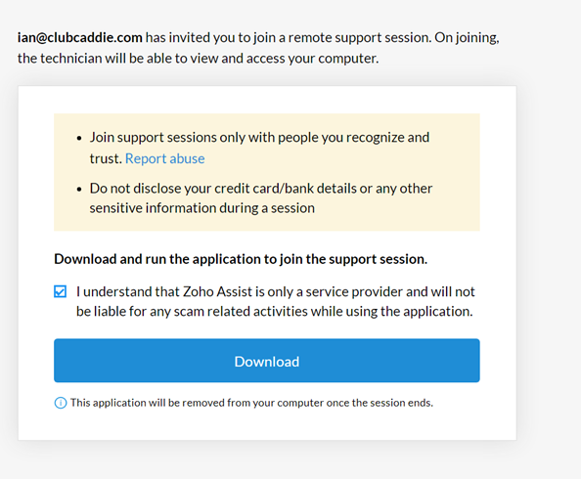This screenshot has height=479, width=581.
Task: Click the 'the technician will be able' line
Action: (199, 59)
